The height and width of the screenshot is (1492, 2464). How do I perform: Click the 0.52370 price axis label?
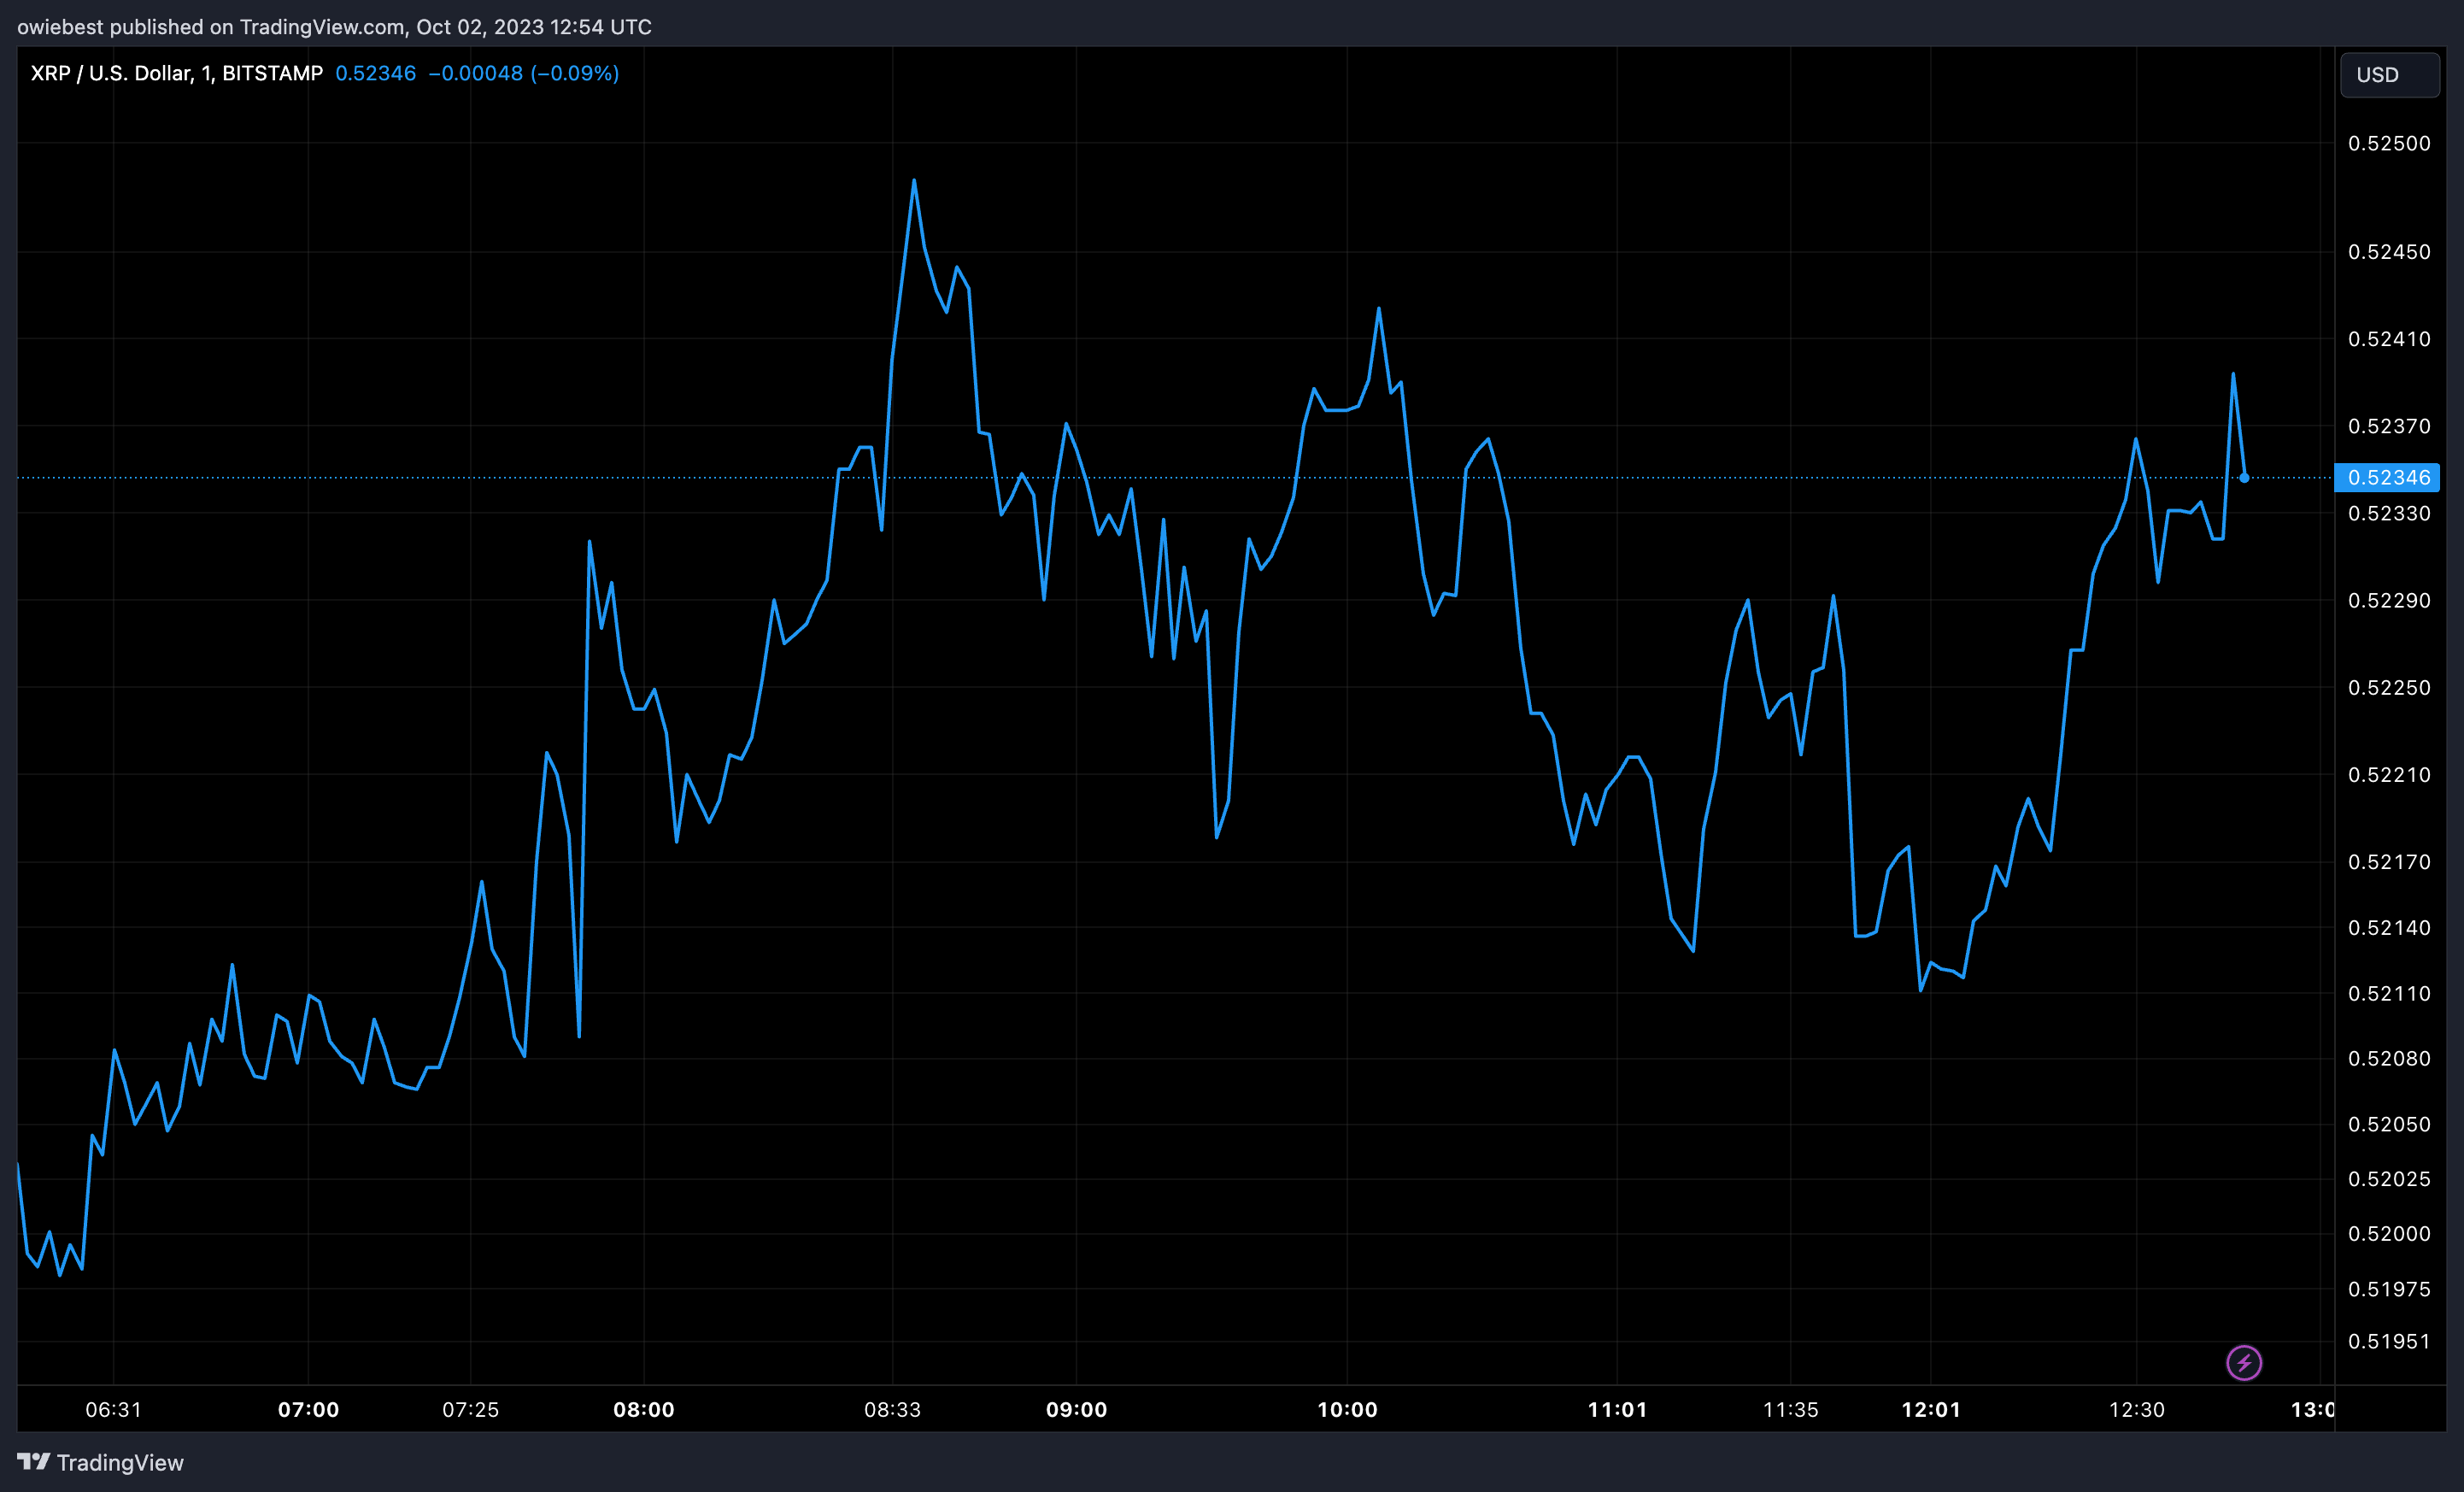click(2389, 426)
